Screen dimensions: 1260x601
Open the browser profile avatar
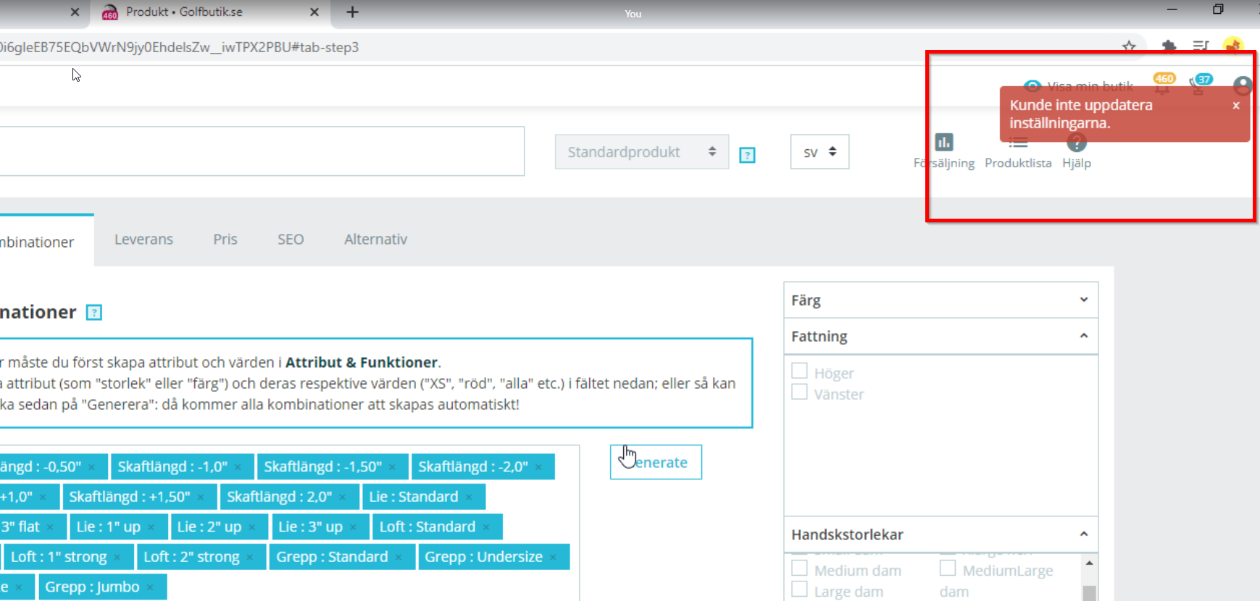(1232, 46)
